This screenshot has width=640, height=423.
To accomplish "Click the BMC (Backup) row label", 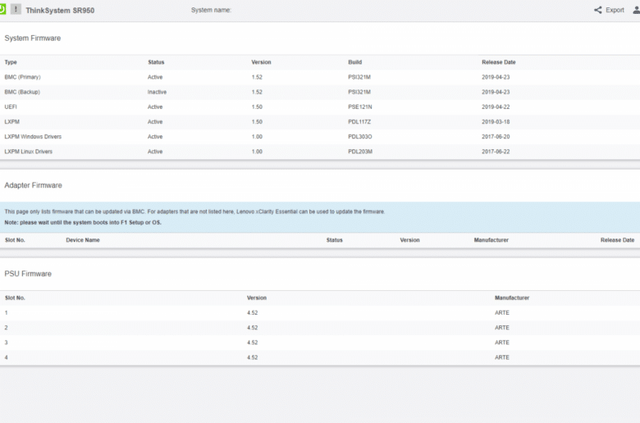I will pos(22,92).
